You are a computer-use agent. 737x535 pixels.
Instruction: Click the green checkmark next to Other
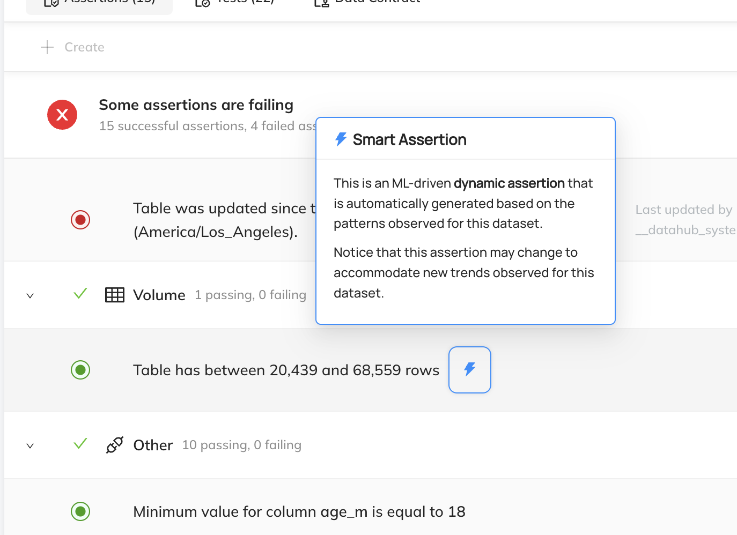point(80,444)
